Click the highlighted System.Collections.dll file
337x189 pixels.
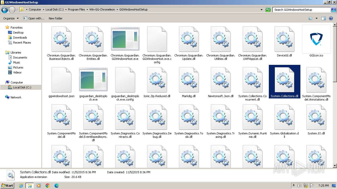284,82
